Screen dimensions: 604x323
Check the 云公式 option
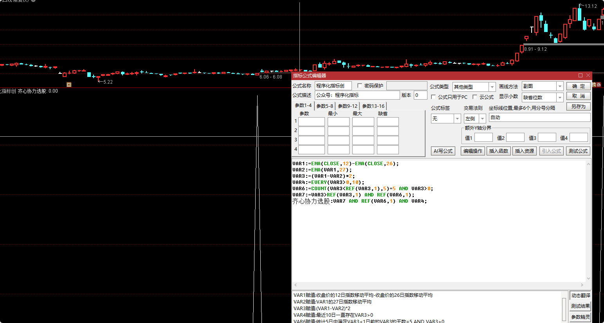(475, 97)
